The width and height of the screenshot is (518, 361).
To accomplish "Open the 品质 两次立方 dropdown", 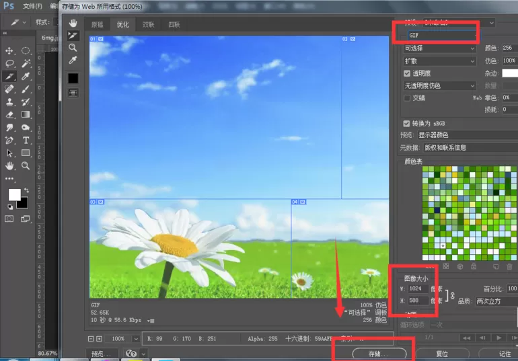I will click(x=496, y=301).
